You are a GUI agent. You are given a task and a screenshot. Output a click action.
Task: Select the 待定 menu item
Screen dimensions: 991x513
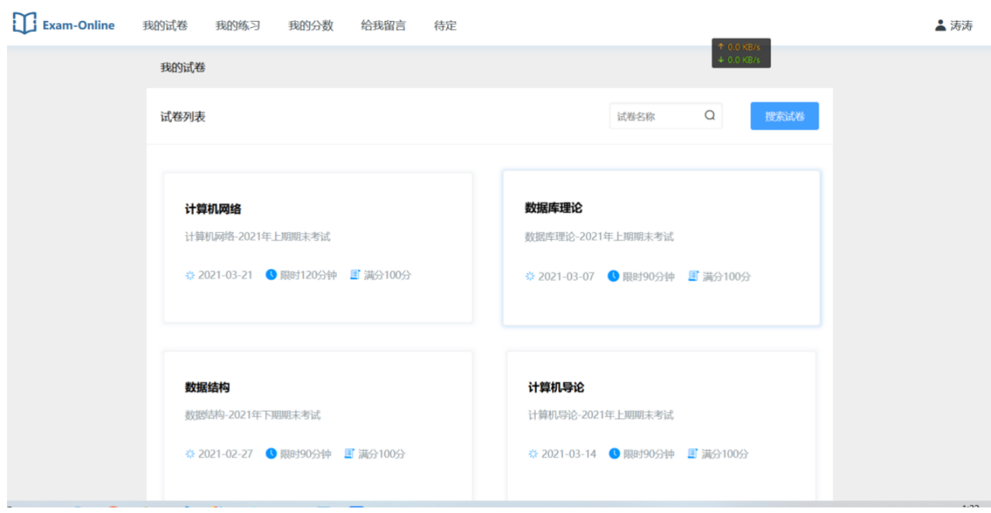coord(445,26)
